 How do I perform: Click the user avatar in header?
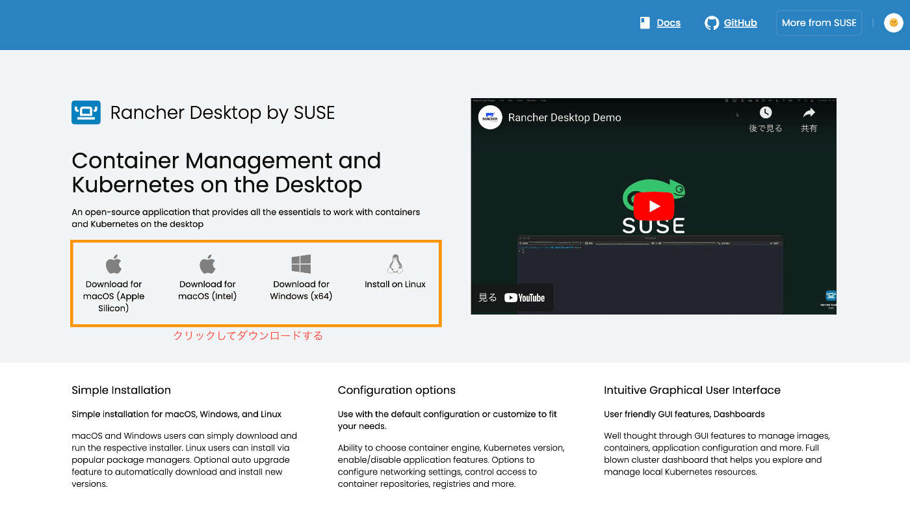pyautogui.click(x=894, y=23)
